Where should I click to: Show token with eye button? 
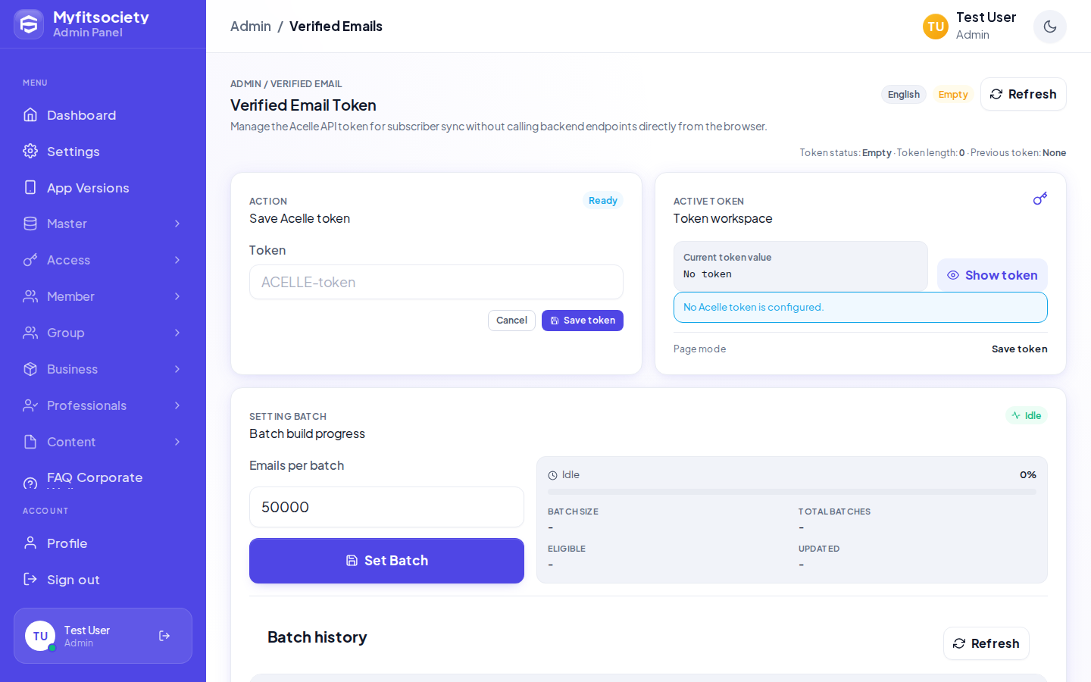coord(993,275)
